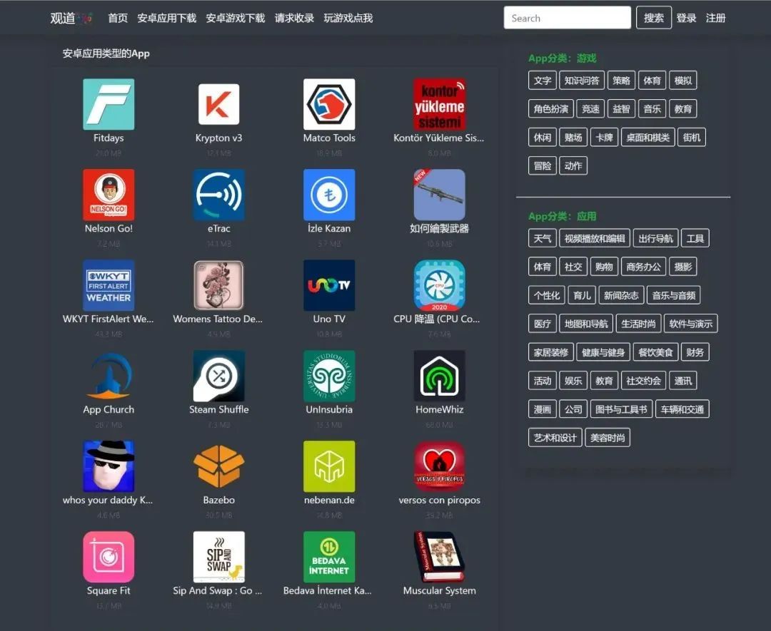Click the 注册 register link

(x=715, y=18)
